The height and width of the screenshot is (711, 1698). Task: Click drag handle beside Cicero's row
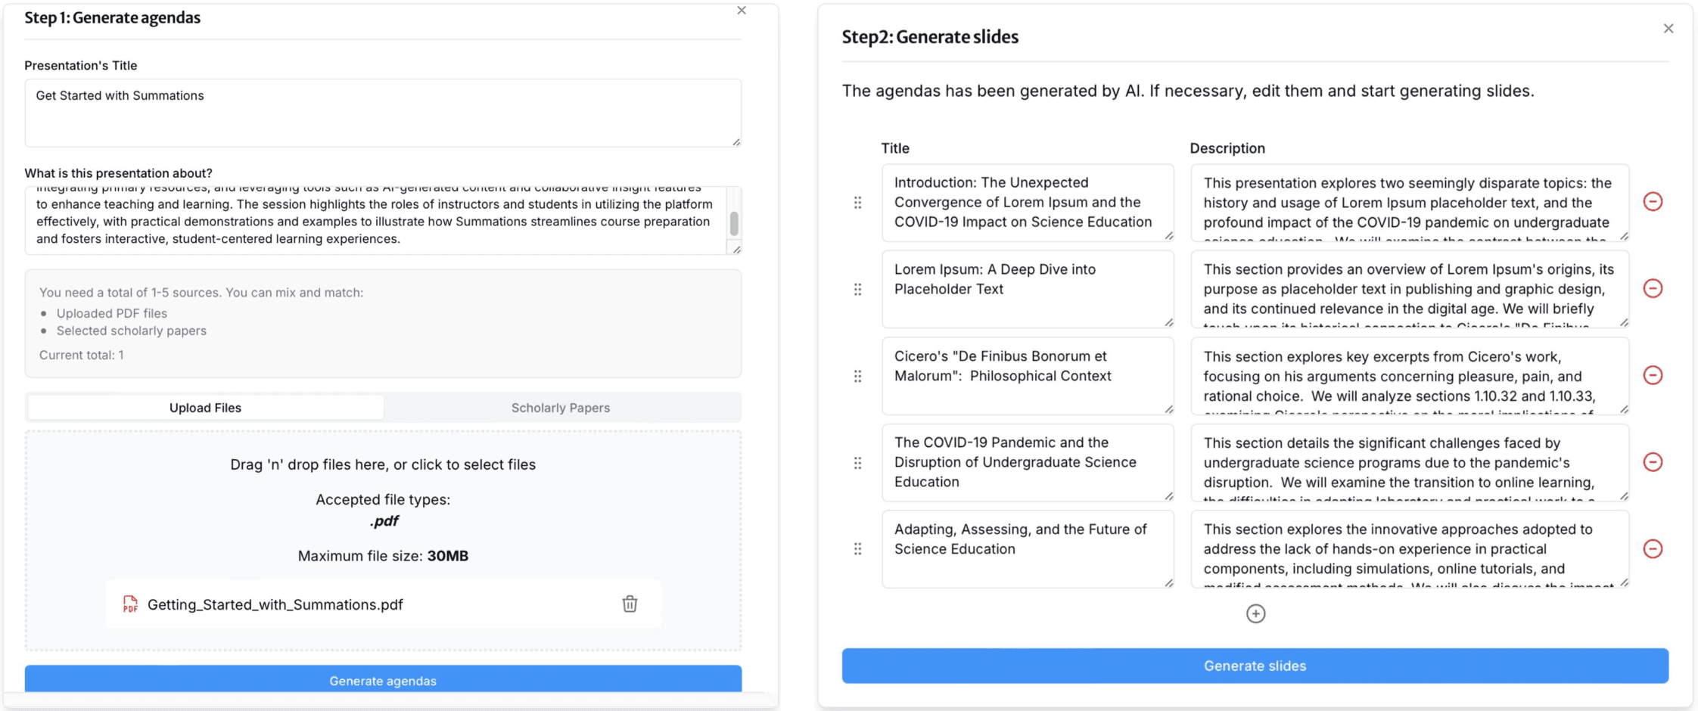(857, 376)
